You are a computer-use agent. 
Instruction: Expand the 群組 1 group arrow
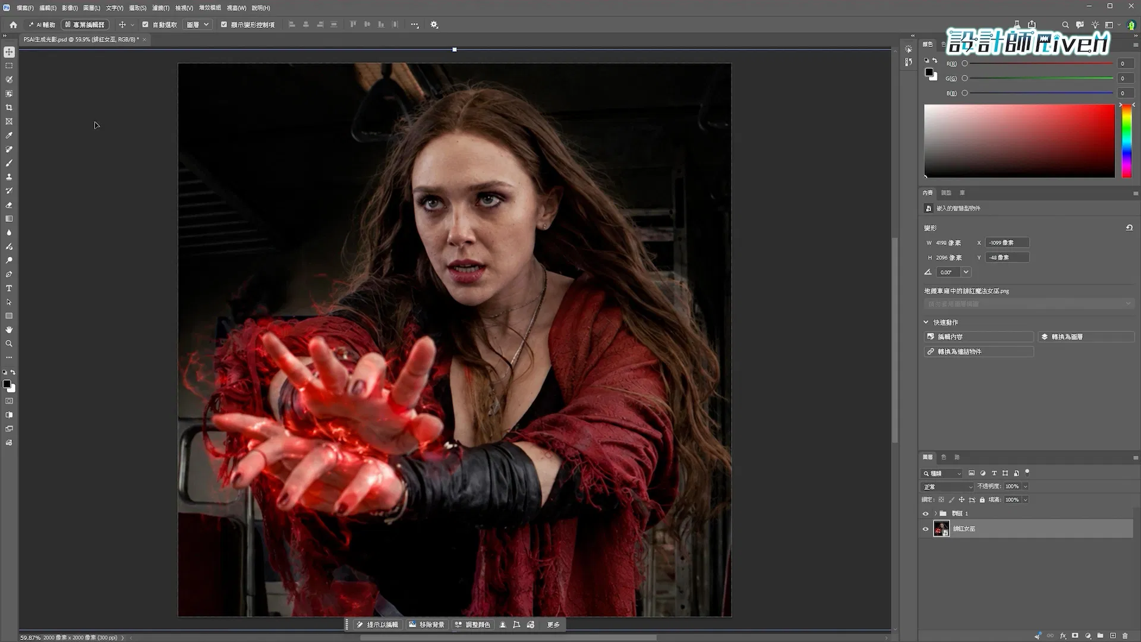[x=935, y=514]
